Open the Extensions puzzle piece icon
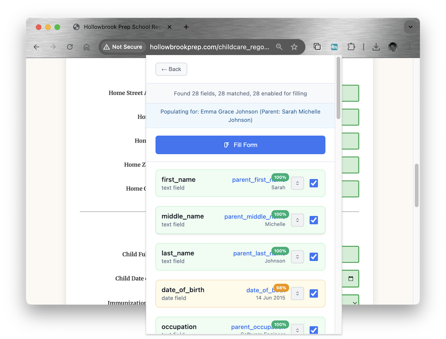 coord(351,47)
